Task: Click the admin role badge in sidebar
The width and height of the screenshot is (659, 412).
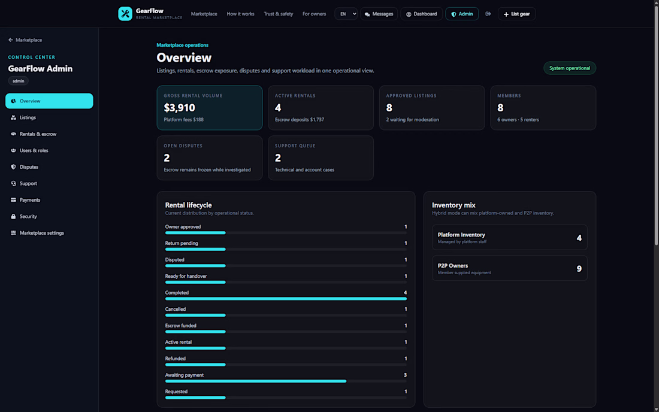Action: click(18, 81)
